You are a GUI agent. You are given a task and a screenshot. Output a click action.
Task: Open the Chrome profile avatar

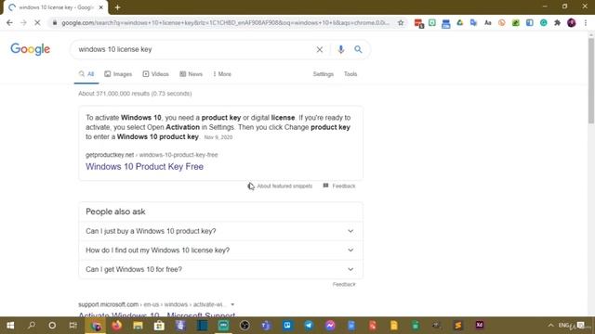point(572,22)
